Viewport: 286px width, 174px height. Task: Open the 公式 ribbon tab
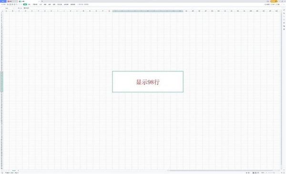pos(41,4)
